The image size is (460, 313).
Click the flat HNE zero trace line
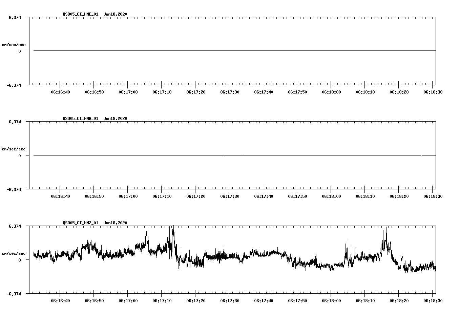tap(234, 51)
